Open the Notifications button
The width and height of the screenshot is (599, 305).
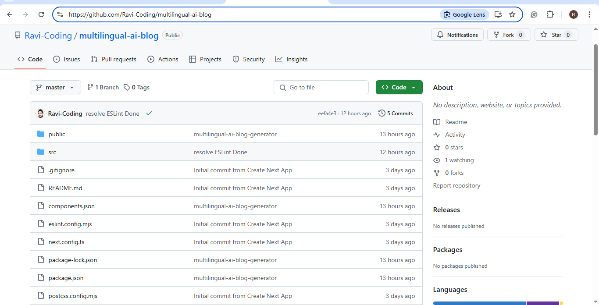[457, 35]
